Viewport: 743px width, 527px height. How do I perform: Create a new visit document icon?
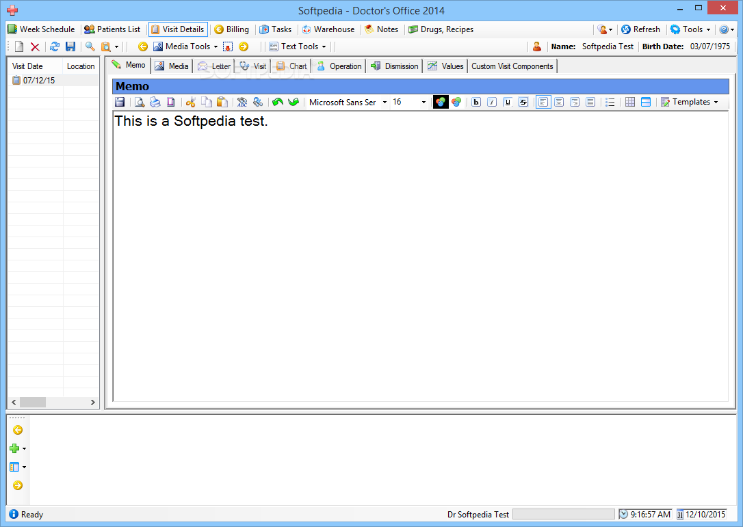tap(19, 46)
